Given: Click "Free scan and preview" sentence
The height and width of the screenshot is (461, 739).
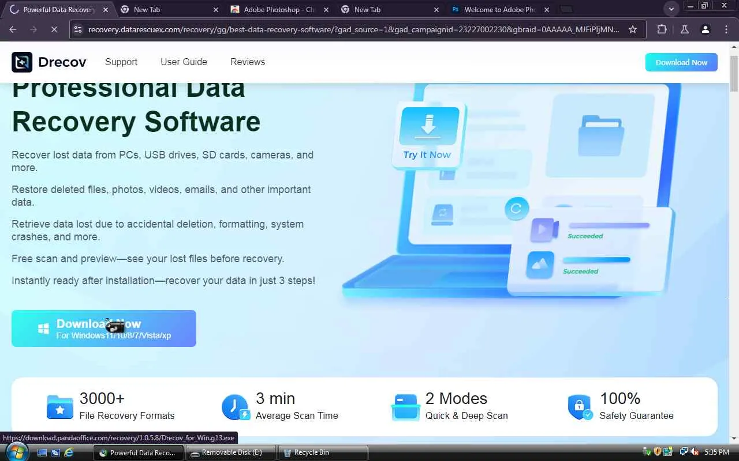Looking at the screenshot, I should (x=148, y=259).
